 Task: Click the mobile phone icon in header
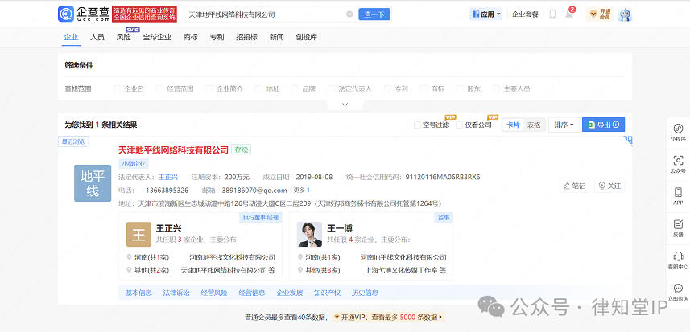click(552, 14)
